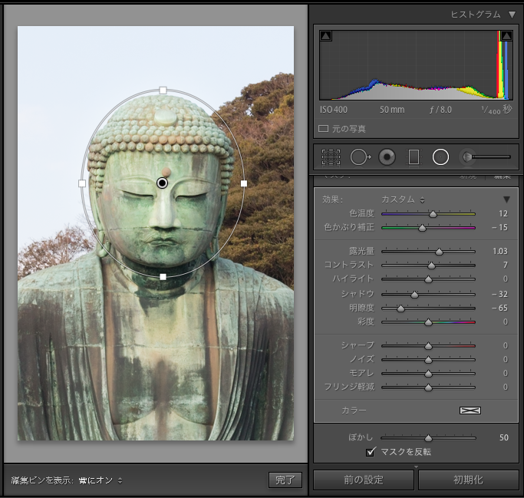Toggle highlight clipping indicator in histogram
Image resolution: width=524 pixels, height=498 pixels.
coord(506,36)
